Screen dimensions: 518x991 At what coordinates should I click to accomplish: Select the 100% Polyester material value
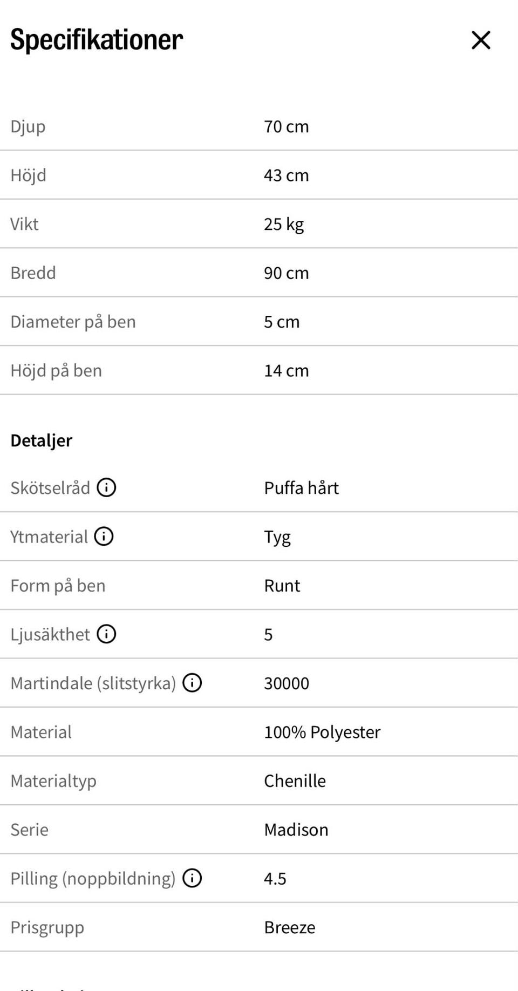(322, 732)
